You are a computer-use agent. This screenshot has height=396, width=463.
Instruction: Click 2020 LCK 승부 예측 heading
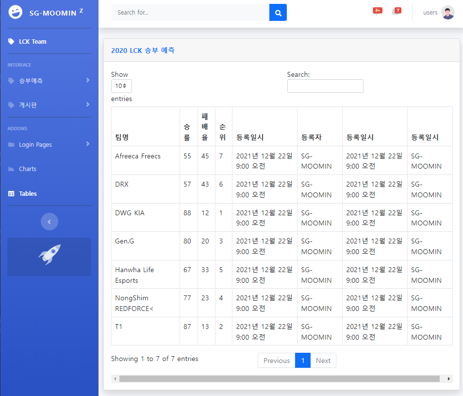pos(143,51)
